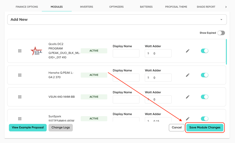Turn off the Hanwha Q.PEAK module switch
The height and width of the screenshot is (143, 235).
[204, 75]
